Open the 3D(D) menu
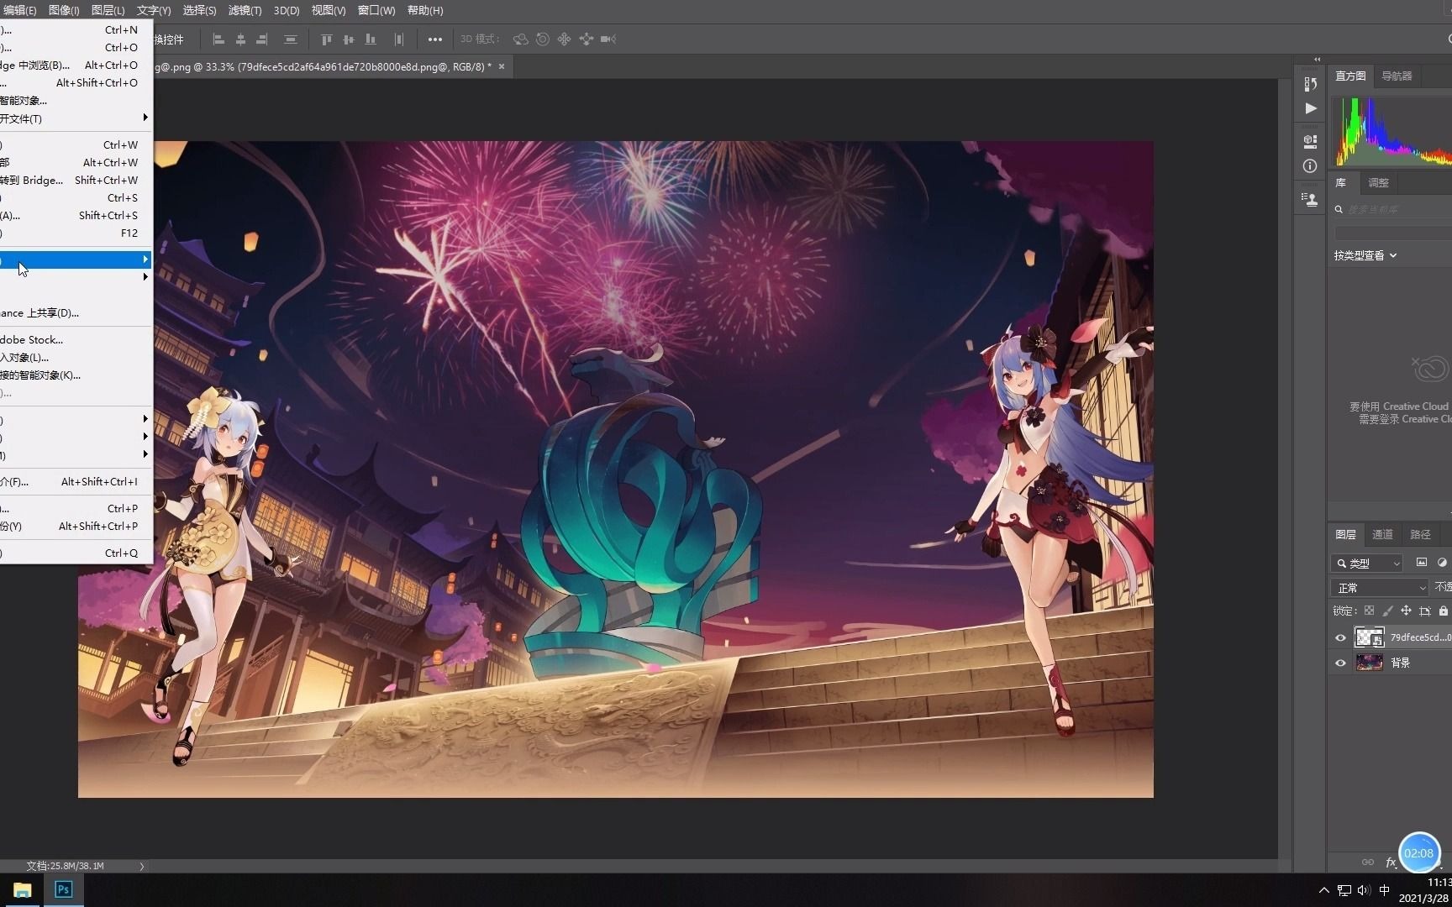The image size is (1452, 907). [287, 10]
